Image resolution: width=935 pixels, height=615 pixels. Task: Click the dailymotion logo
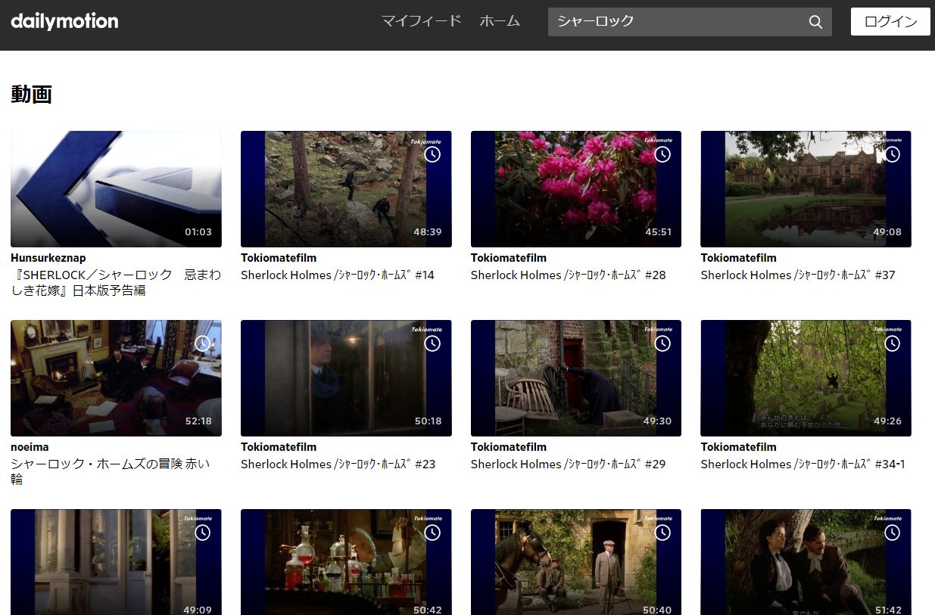point(64,21)
